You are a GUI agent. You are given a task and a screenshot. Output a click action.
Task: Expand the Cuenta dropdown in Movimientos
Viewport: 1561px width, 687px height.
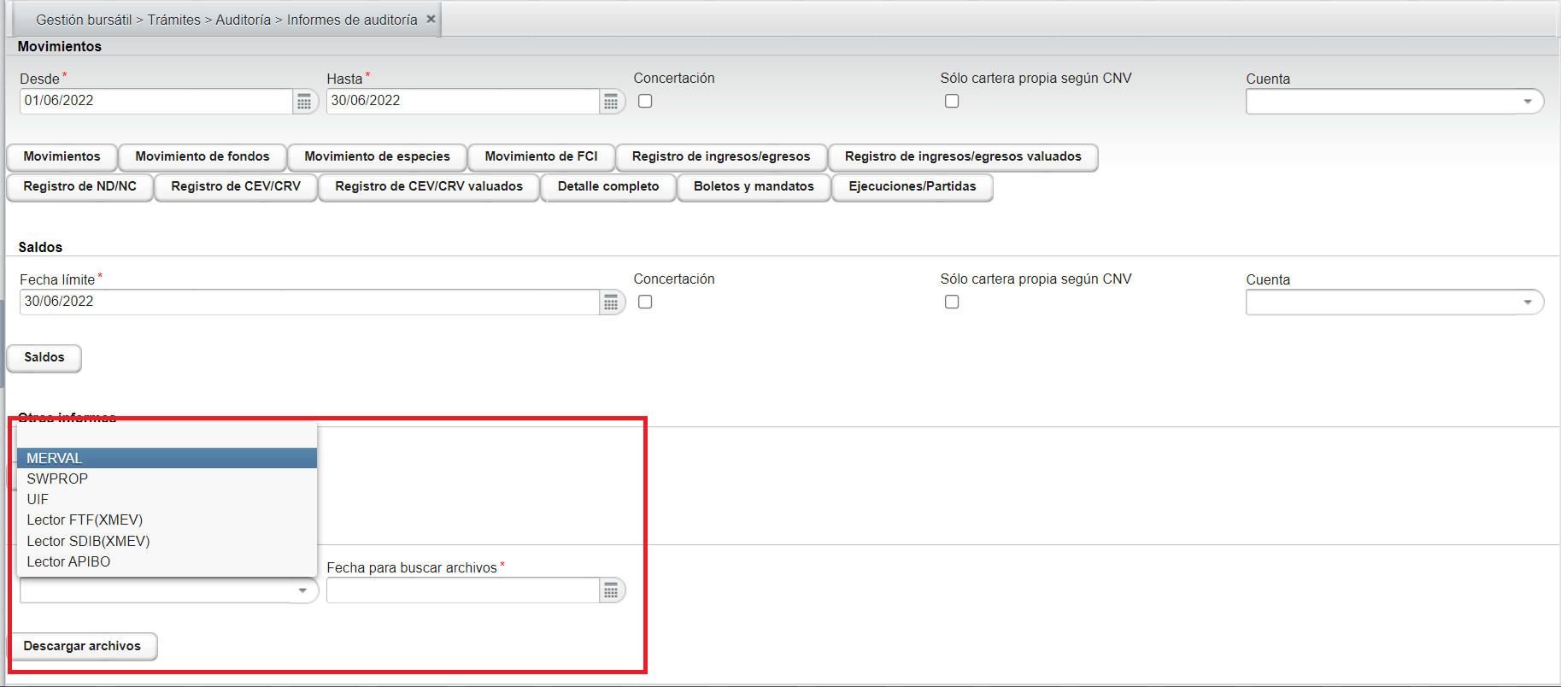[1527, 102]
